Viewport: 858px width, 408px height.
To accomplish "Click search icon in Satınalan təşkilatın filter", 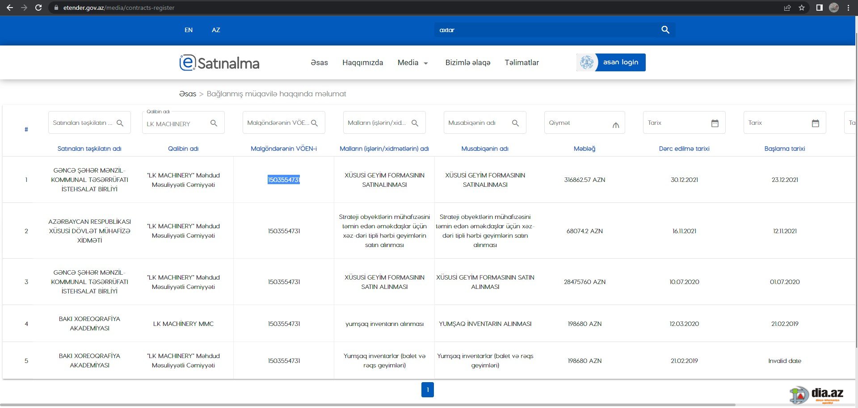I will [120, 123].
